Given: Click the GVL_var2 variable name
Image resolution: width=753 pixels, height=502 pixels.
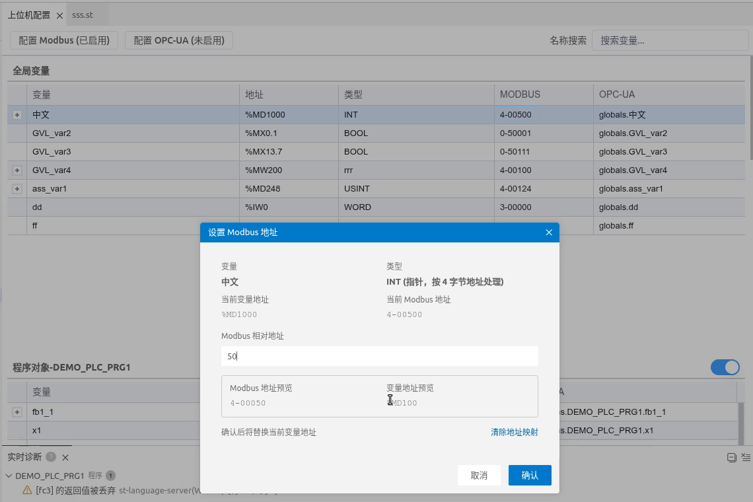Looking at the screenshot, I should [x=52, y=133].
